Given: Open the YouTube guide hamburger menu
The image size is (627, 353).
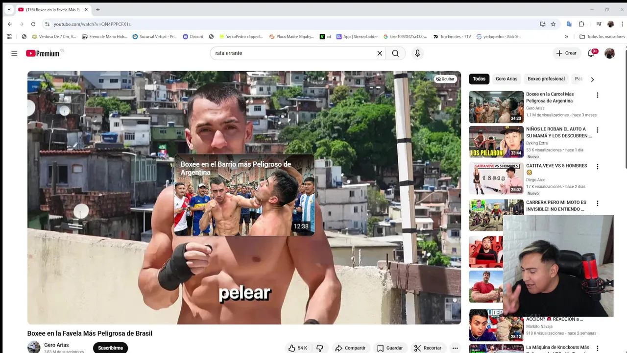Looking at the screenshot, I should point(14,53).
